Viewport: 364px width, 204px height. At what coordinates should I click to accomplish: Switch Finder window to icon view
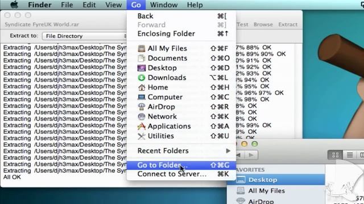pos(335,155)
